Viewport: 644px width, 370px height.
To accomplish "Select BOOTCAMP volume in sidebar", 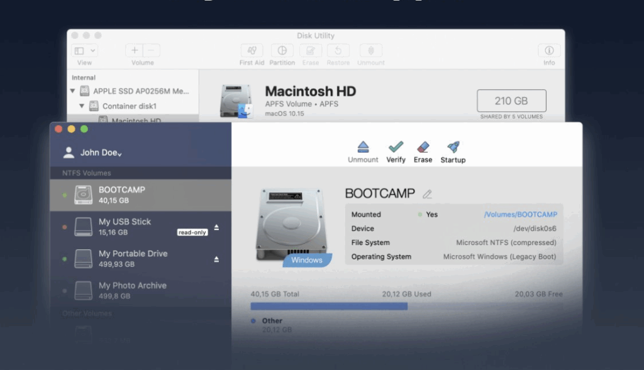I will coord(140,195).
